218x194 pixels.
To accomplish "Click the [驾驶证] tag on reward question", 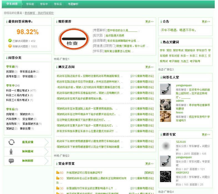I will (x=149, y=173).
